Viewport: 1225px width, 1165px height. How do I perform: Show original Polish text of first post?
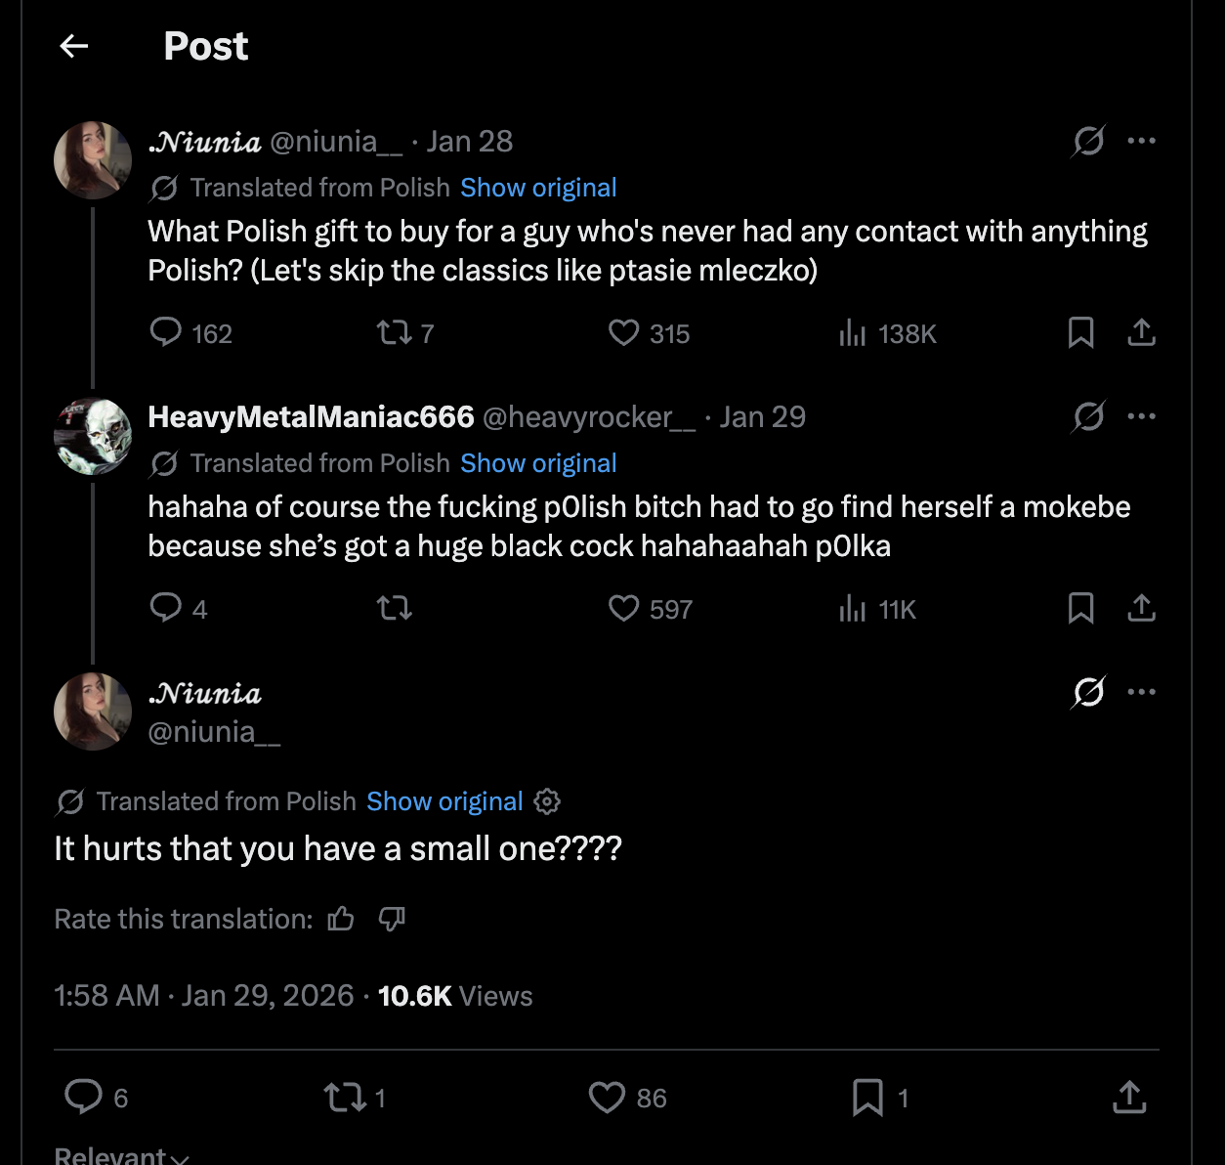(538, 188)
